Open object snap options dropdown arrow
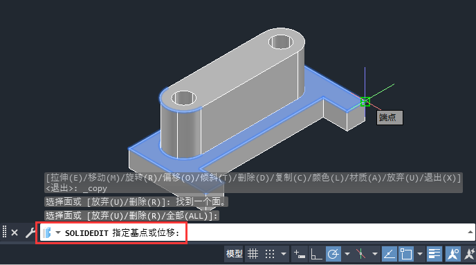 tap(420, 254)
